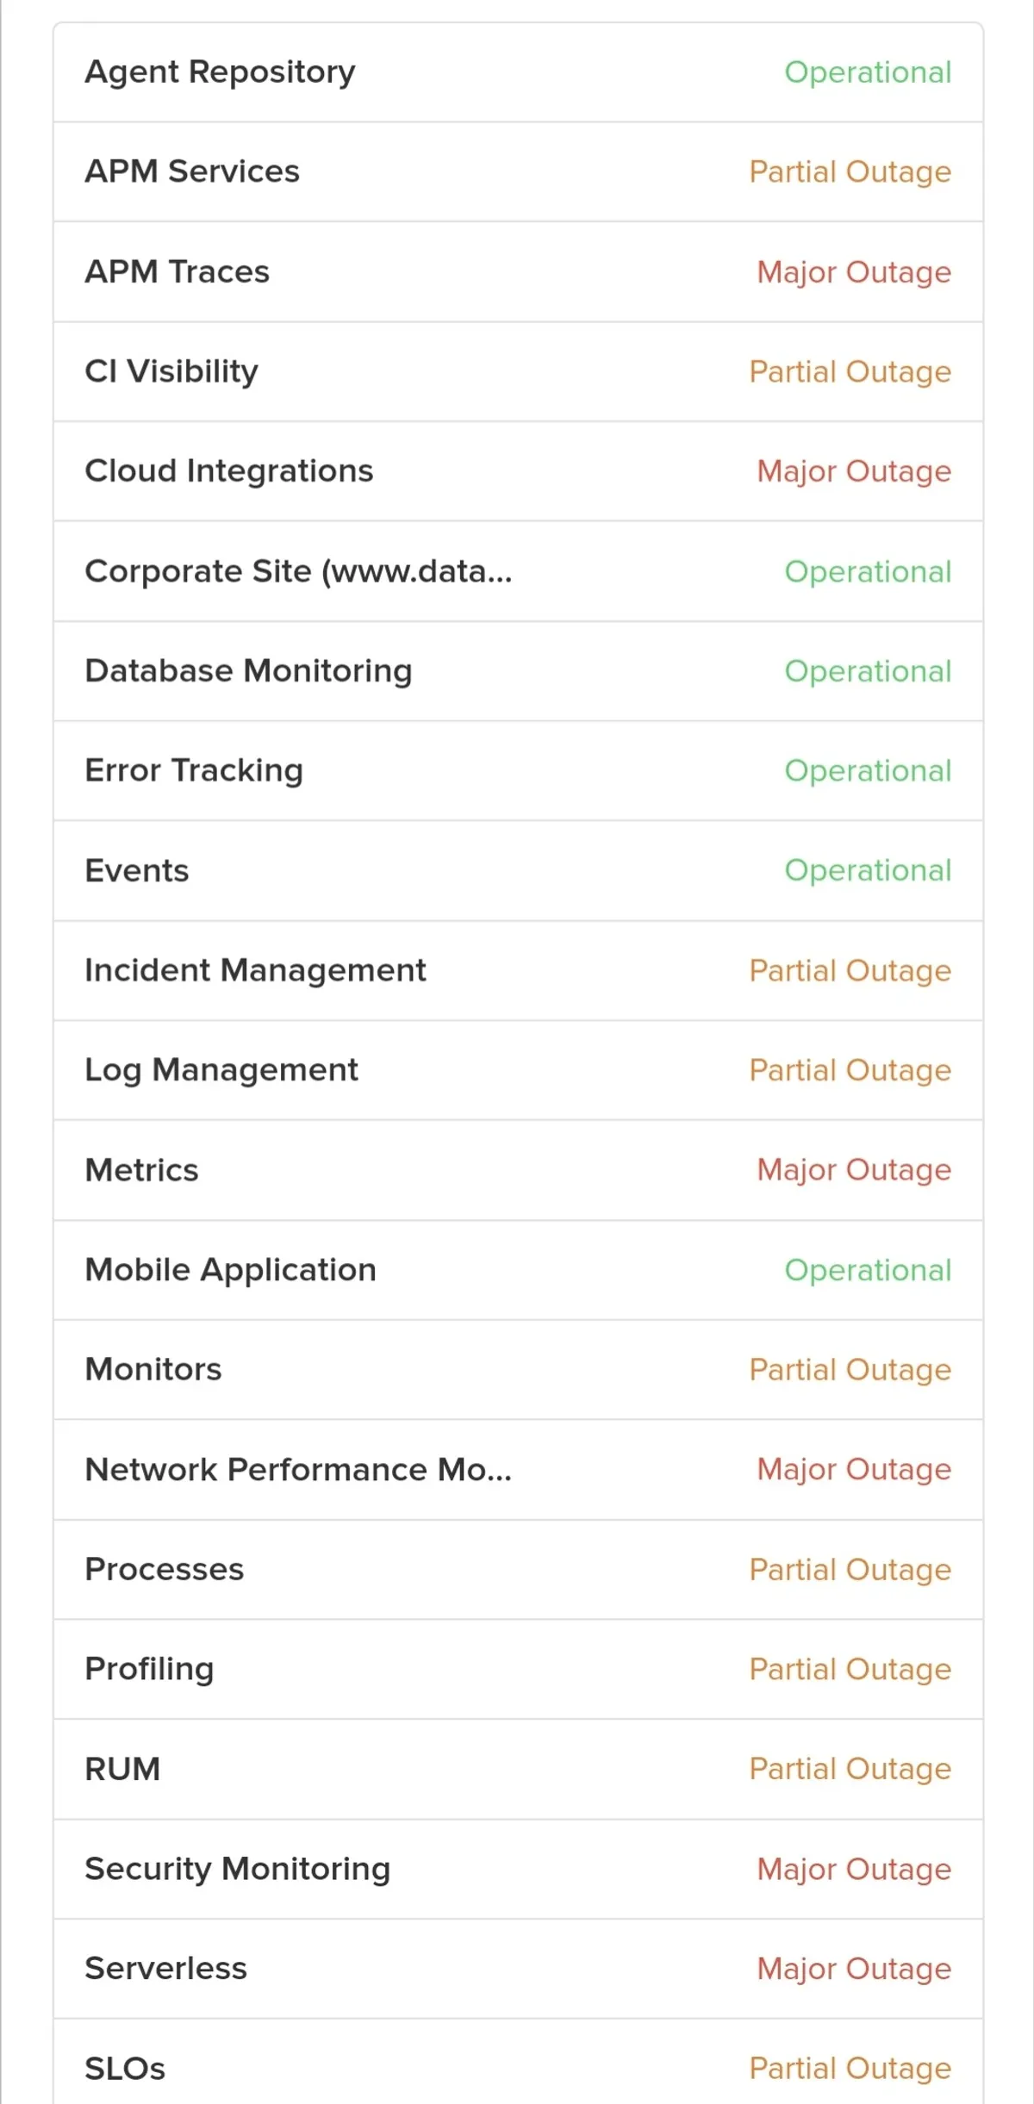This screenshot has height=2104, width=1034.
Task: Select the Error Tracking component label
Action: 194,770
